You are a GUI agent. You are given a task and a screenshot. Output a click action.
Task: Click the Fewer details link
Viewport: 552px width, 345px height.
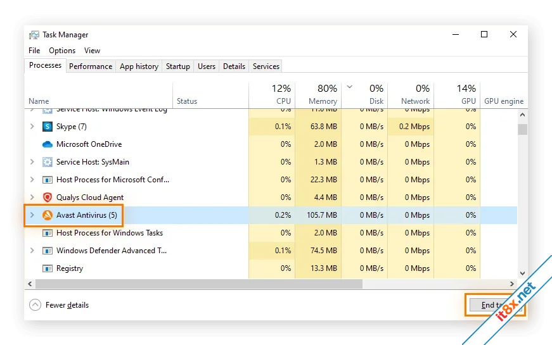67,305
